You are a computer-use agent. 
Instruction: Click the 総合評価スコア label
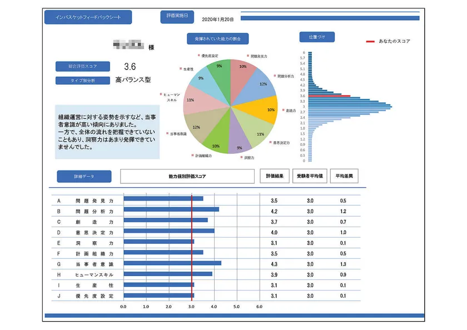83,66
